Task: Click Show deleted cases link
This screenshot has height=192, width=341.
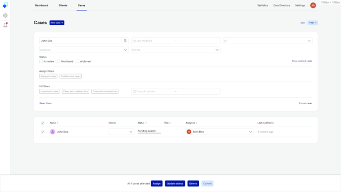Action: pyautogui.click(x=302, y=61)
